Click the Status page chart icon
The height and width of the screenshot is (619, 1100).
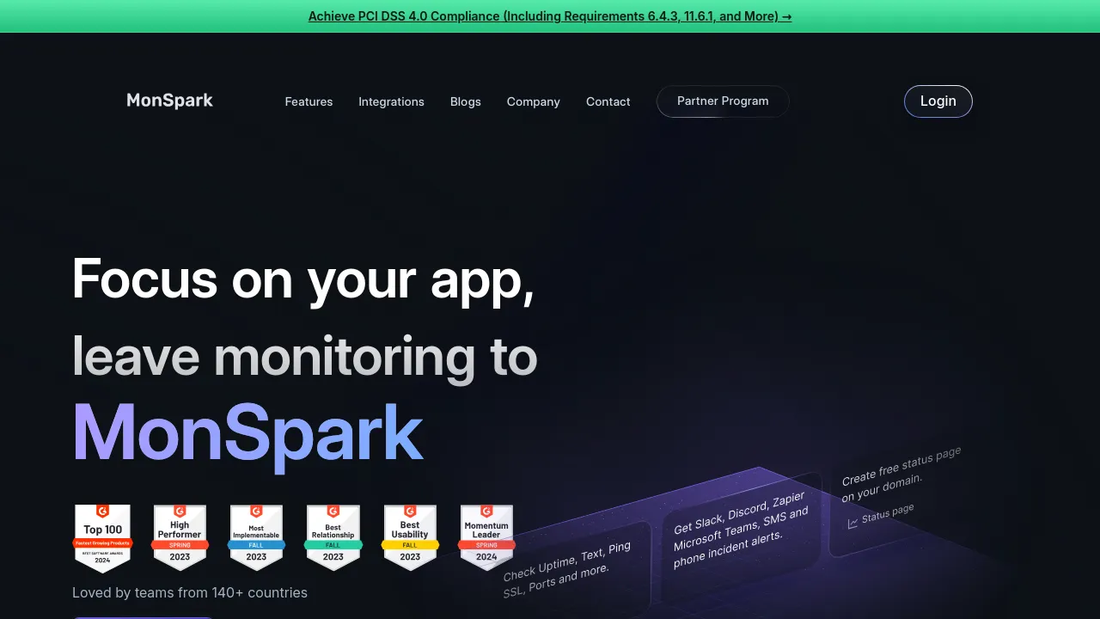coord(852,524)
